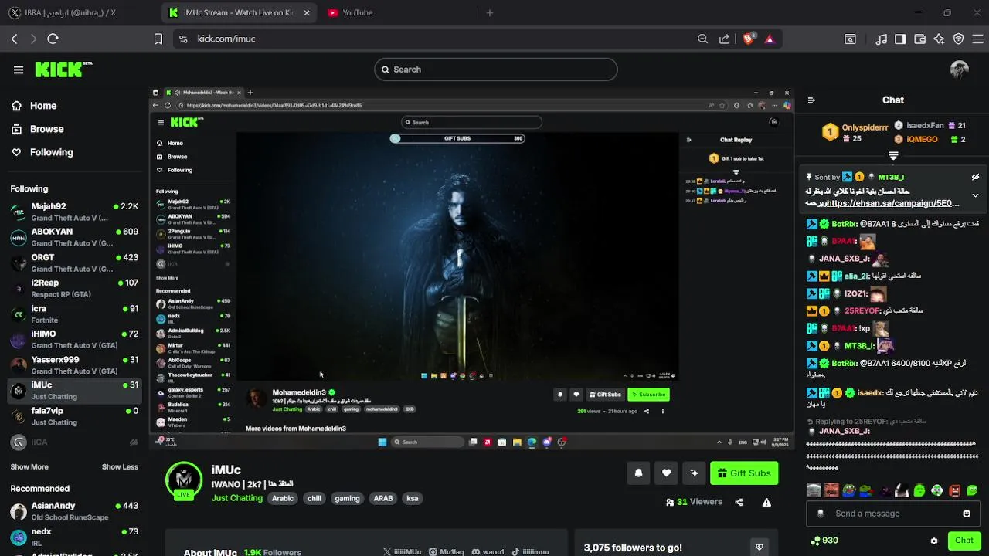Expand the pinned message chevron
This screenshot has width=989, height=556.
click(975, 195)
